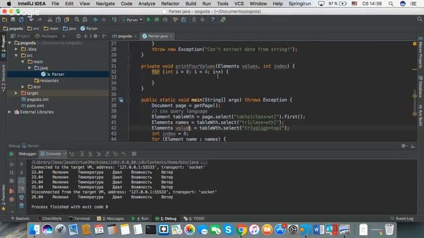This screenshot has height=238, width=424.
Task: Click the Save All toolbar icon
Action: click(13, 20)
